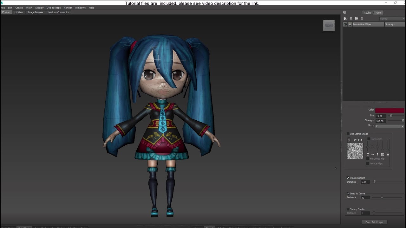Switch to the Sculpt tab
406x228 pixels.
click(x=367, y=12)
